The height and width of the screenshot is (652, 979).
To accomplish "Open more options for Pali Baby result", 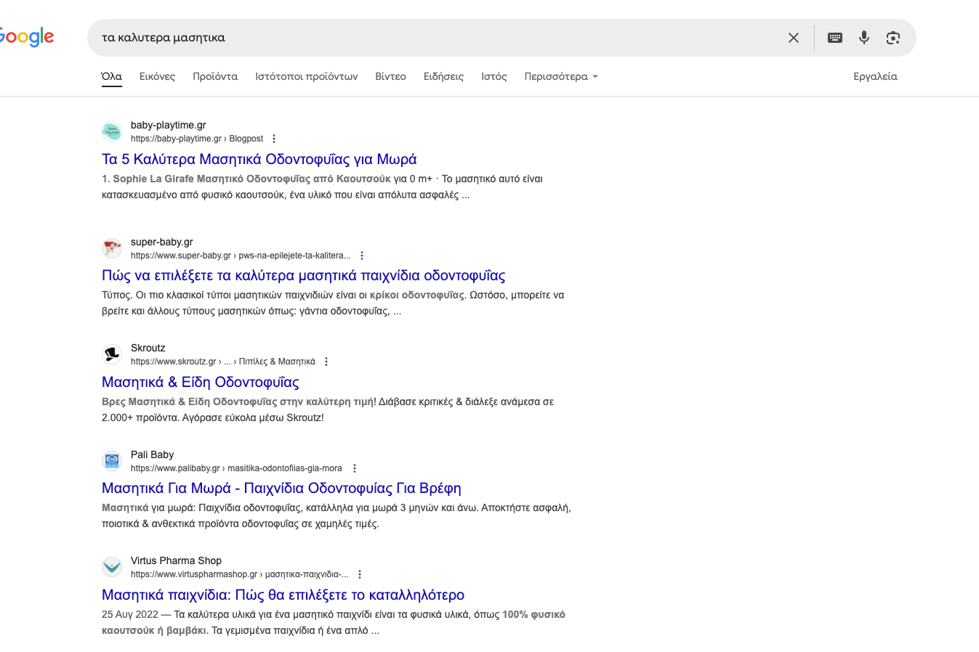I will (x=355, y=468).
